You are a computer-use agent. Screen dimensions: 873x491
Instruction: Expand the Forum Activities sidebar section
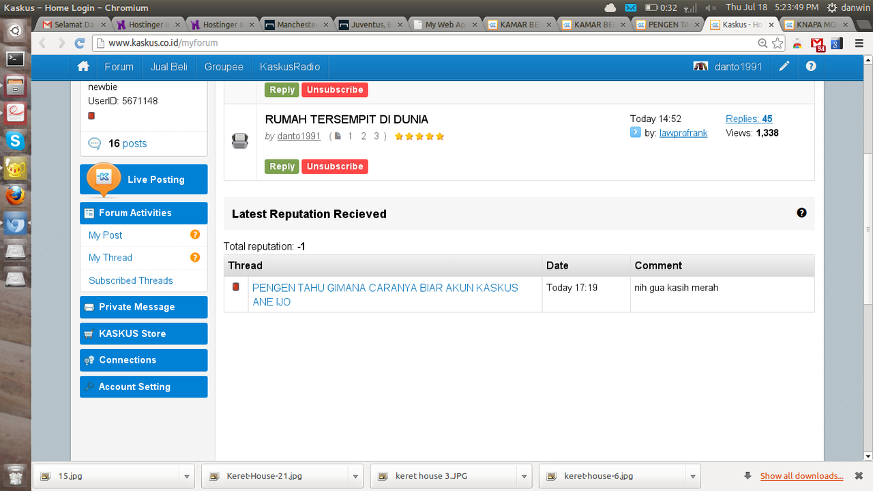pyautogui.click(x=143, y=213)
